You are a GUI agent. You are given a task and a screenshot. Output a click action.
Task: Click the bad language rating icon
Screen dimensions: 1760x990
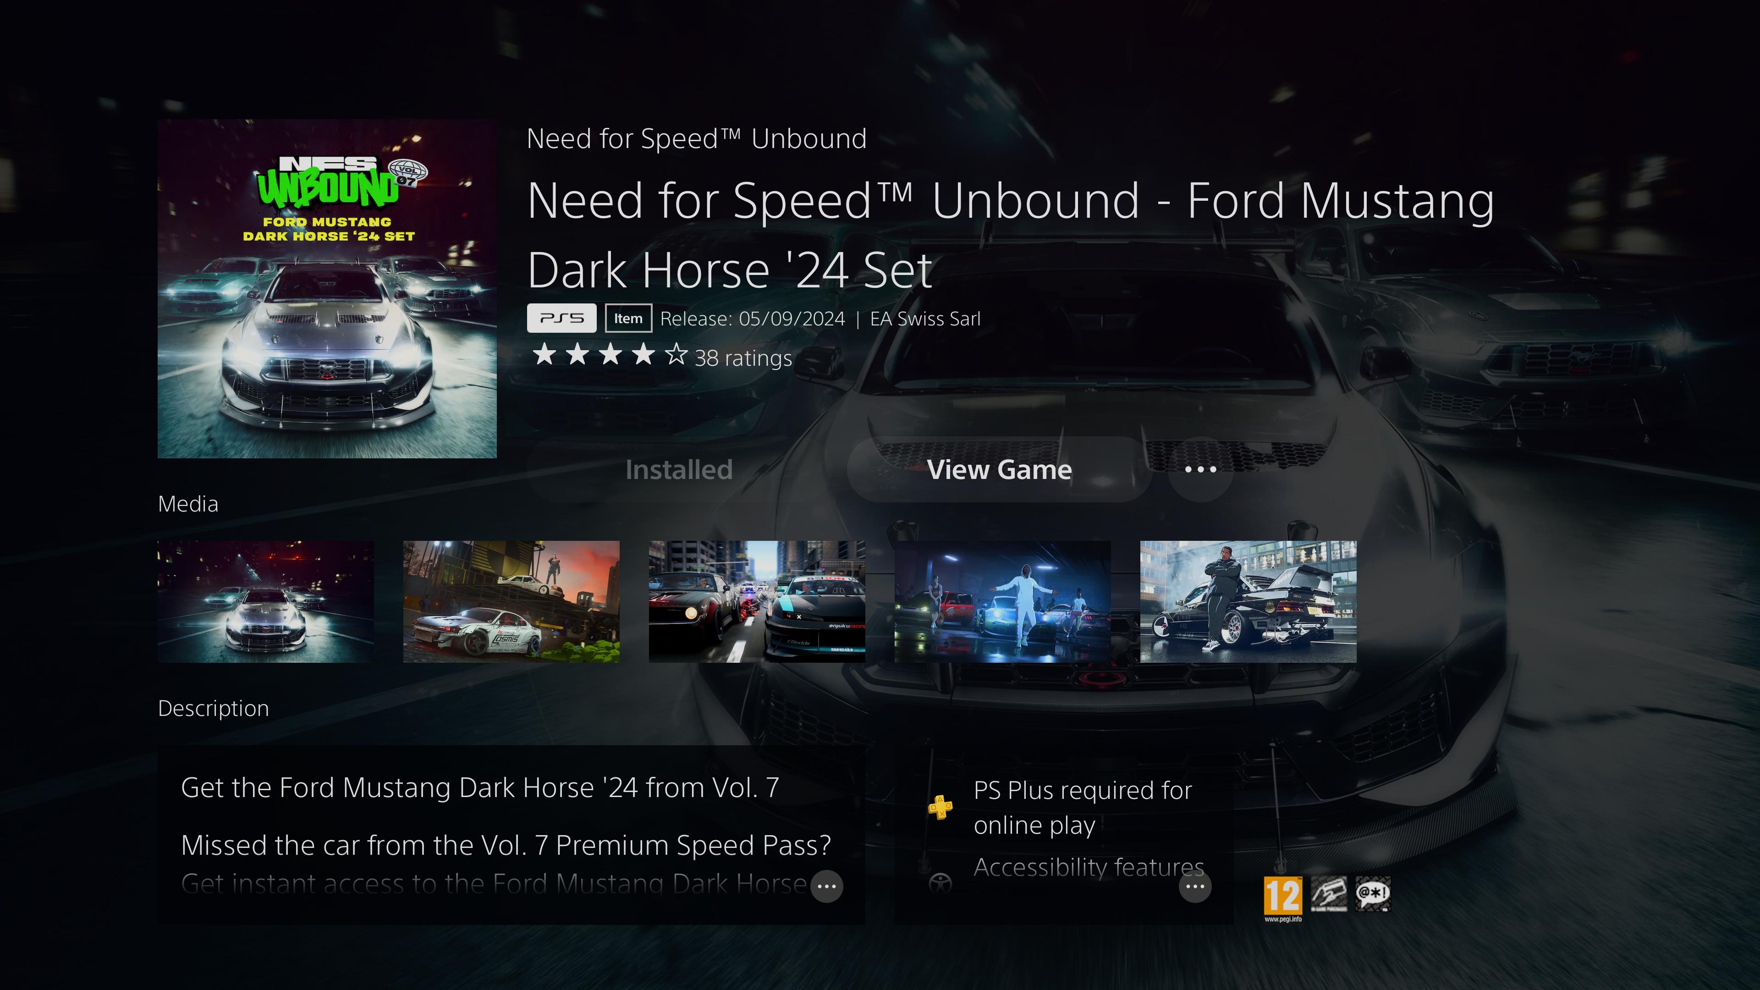pyautogui.click(x=1373, y=894)
